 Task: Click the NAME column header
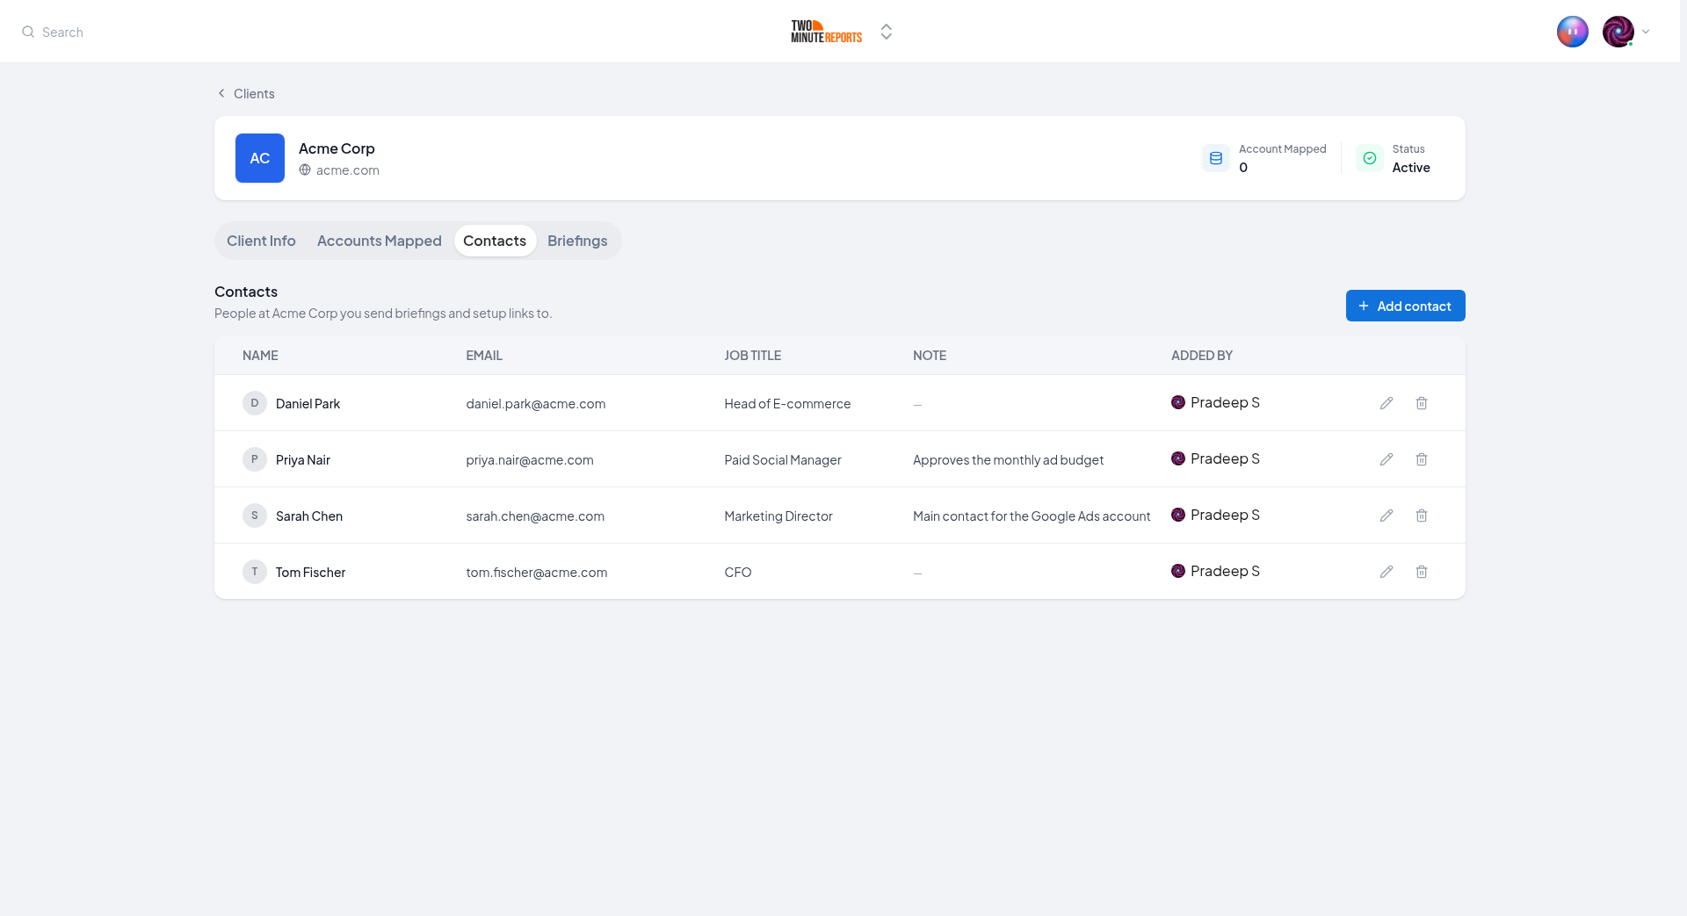(x=260, y=356)
